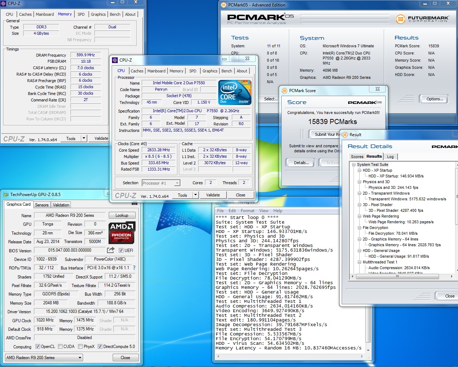Viewport: 458px width, 367px height.
Task: Click the Core Speed value 2833.28 MHz
Action: click(x=159, y=150)
